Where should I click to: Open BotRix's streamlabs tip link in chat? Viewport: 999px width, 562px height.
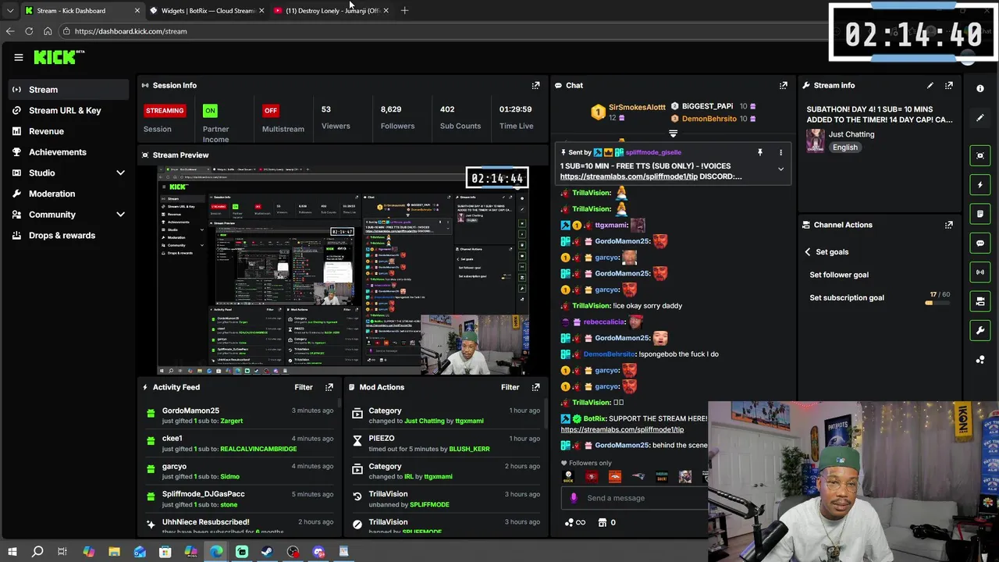[x=622, y=430]
